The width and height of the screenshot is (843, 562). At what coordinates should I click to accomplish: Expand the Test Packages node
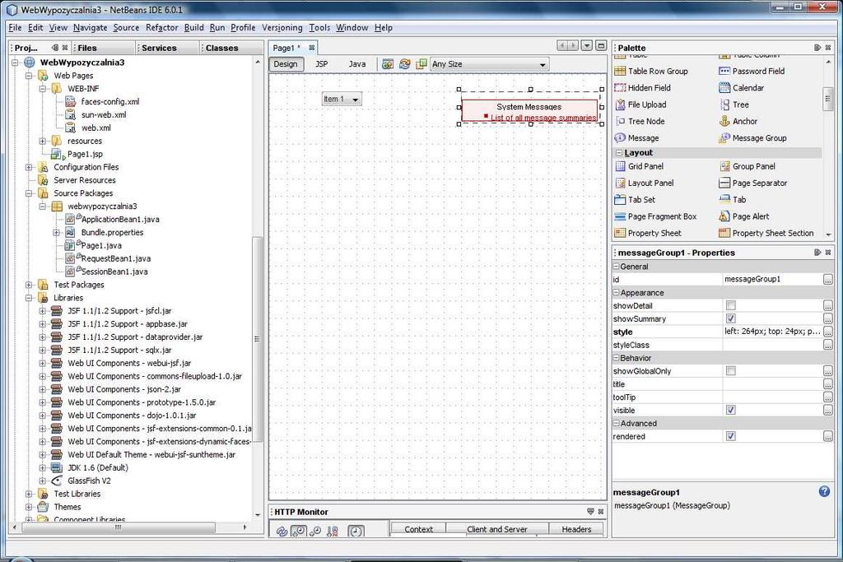click(x=29, y=285)
